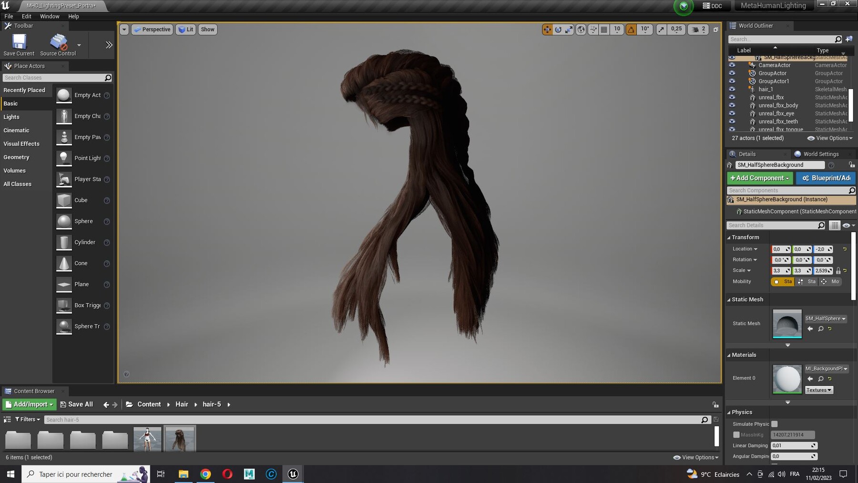
Task: Toggle visibility of GroupActor1
Action: 732,81
